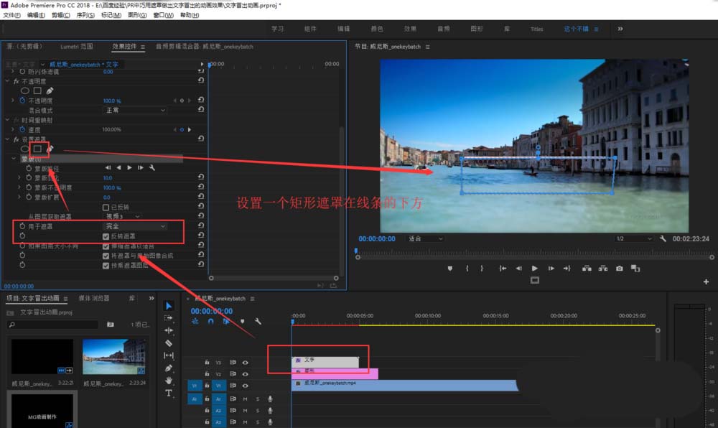Show more workspaces double chevron
This screenshot has height=428, width=718.
[x=620, y=29]
